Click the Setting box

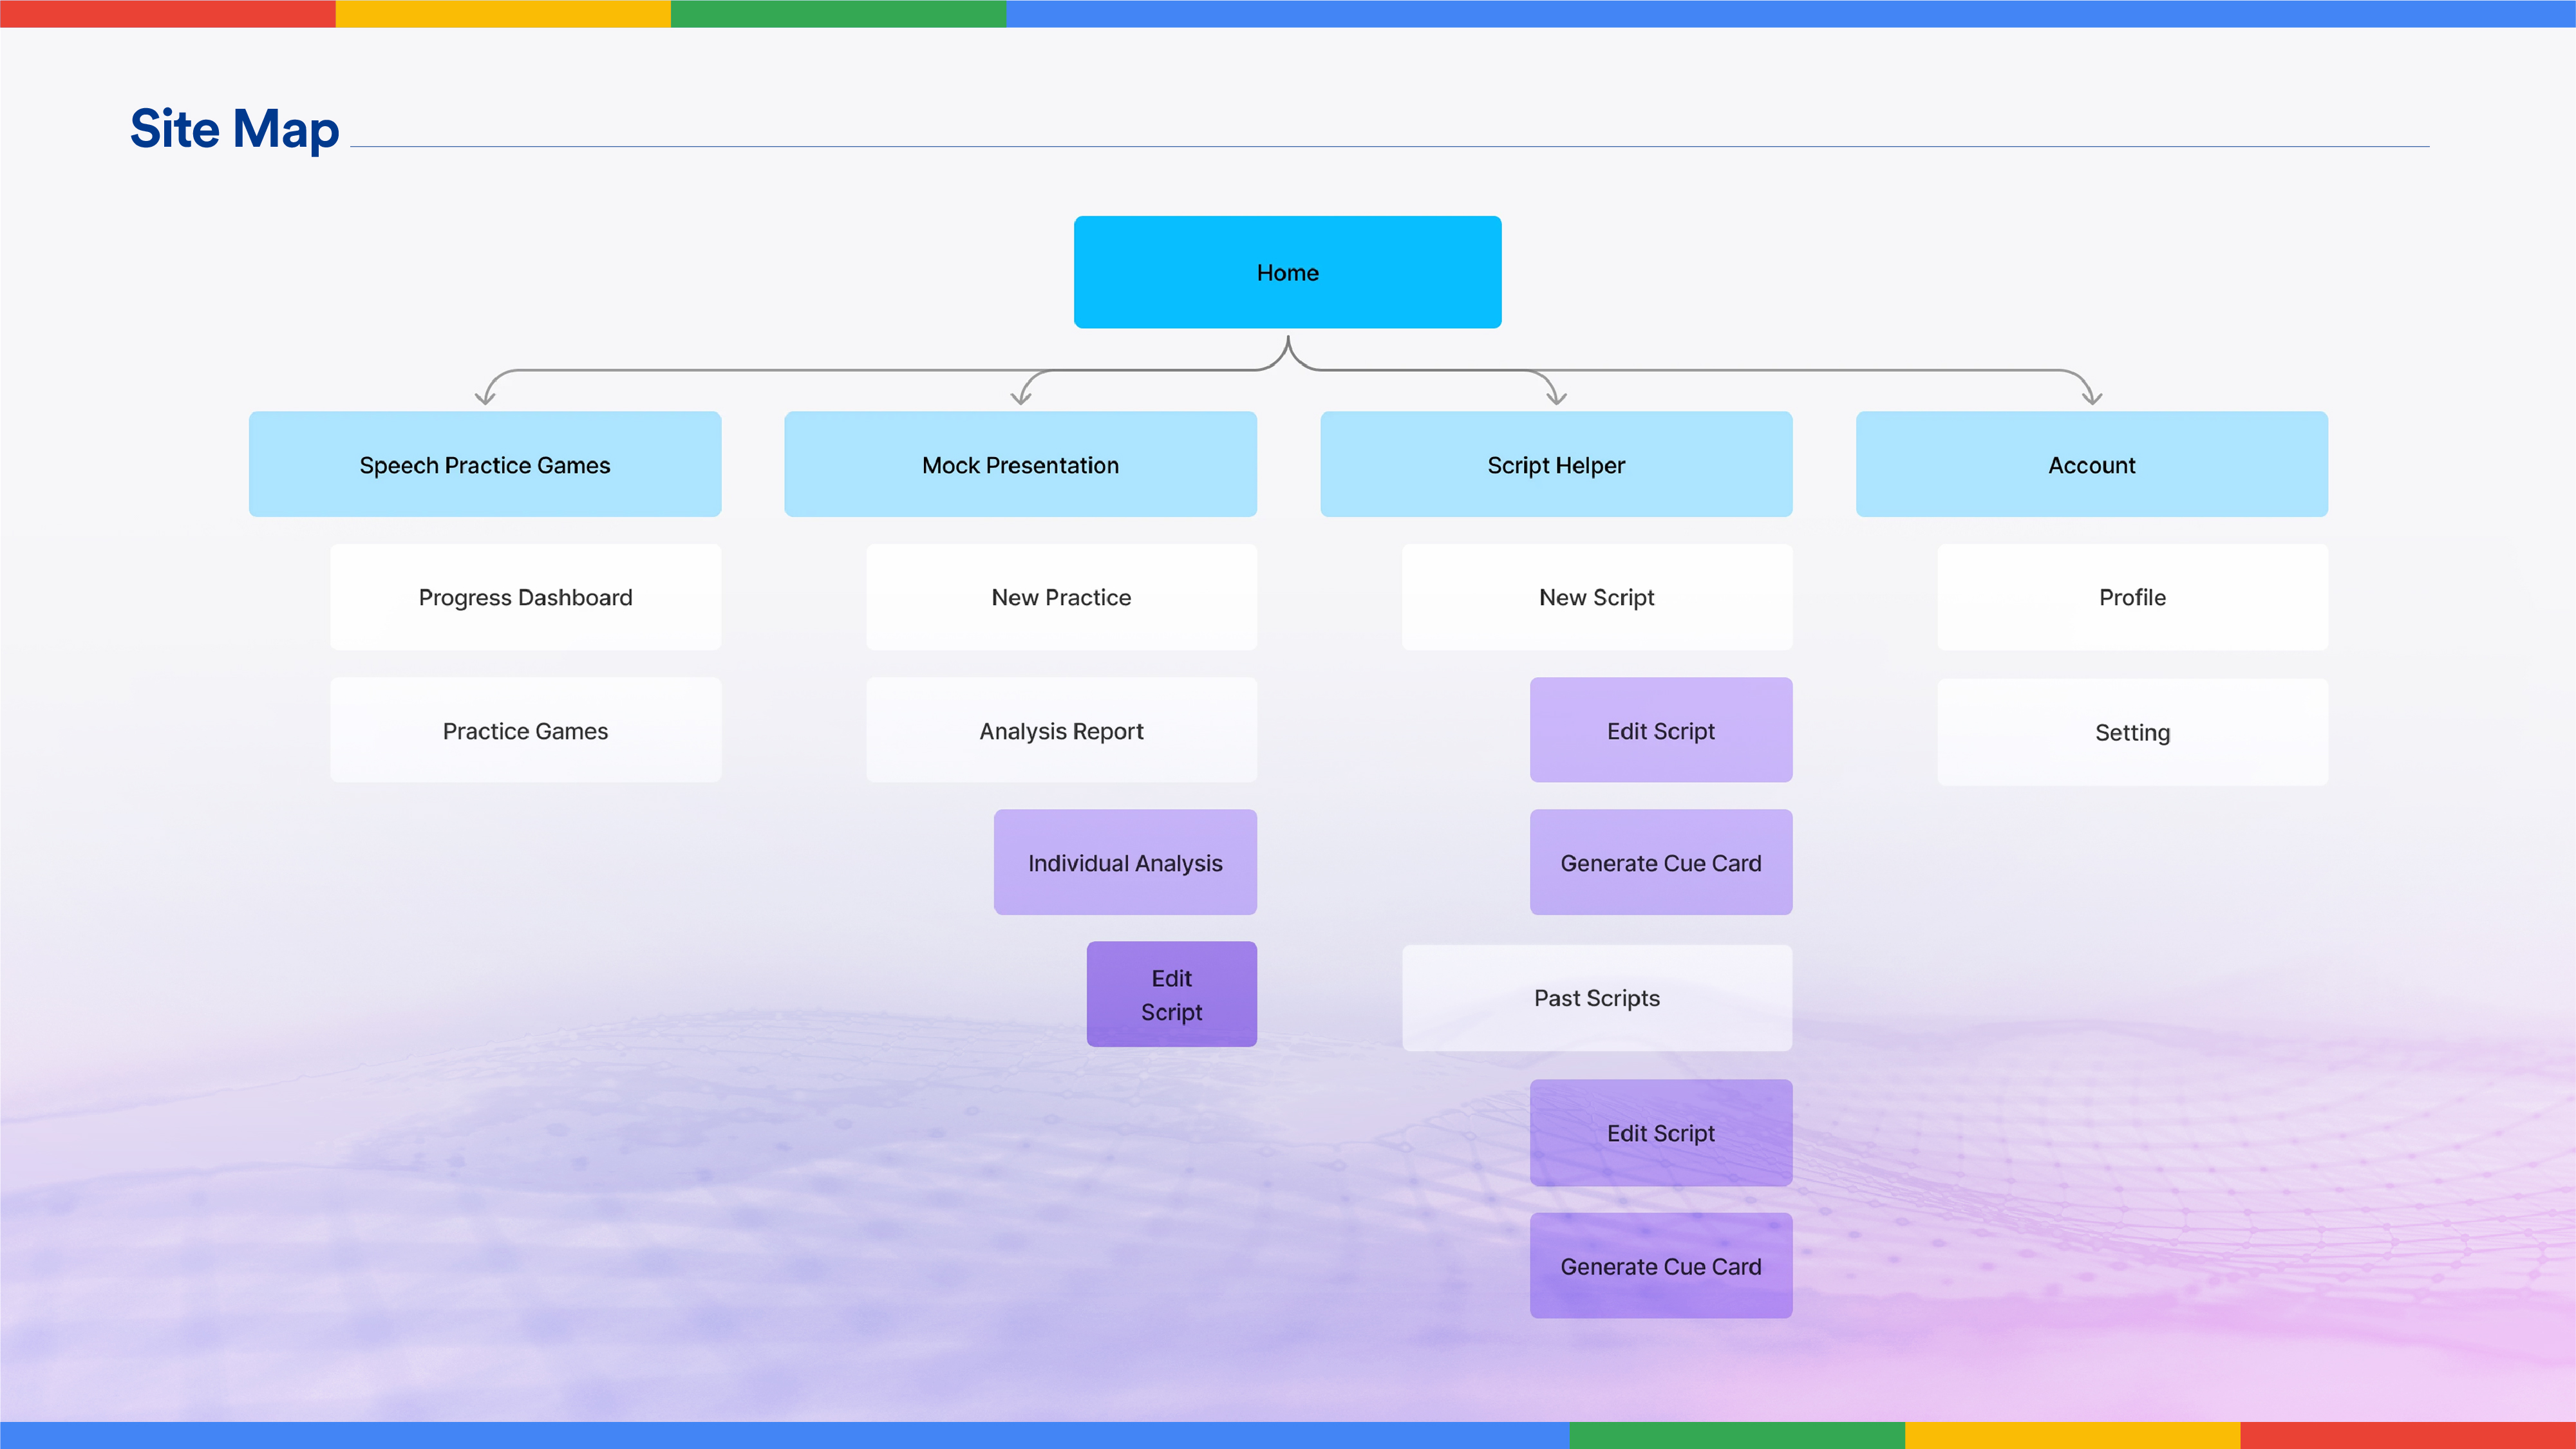(x=2132, y=733)
